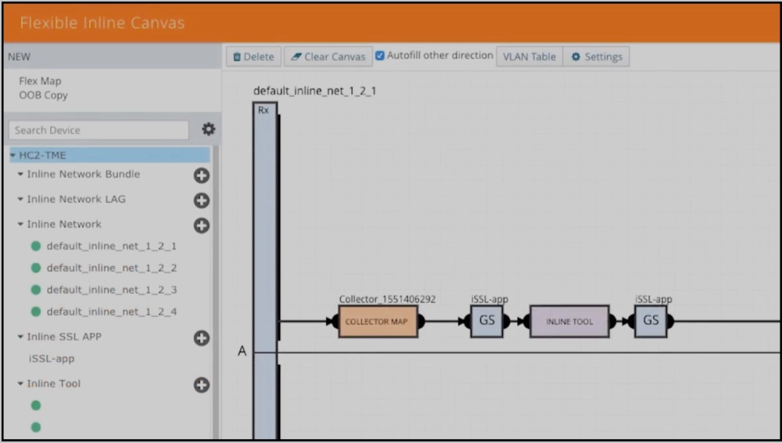This screenshot has height=443, width=782.
Task: Click plus icon beside Inline Network
Action: pos(202,225)
